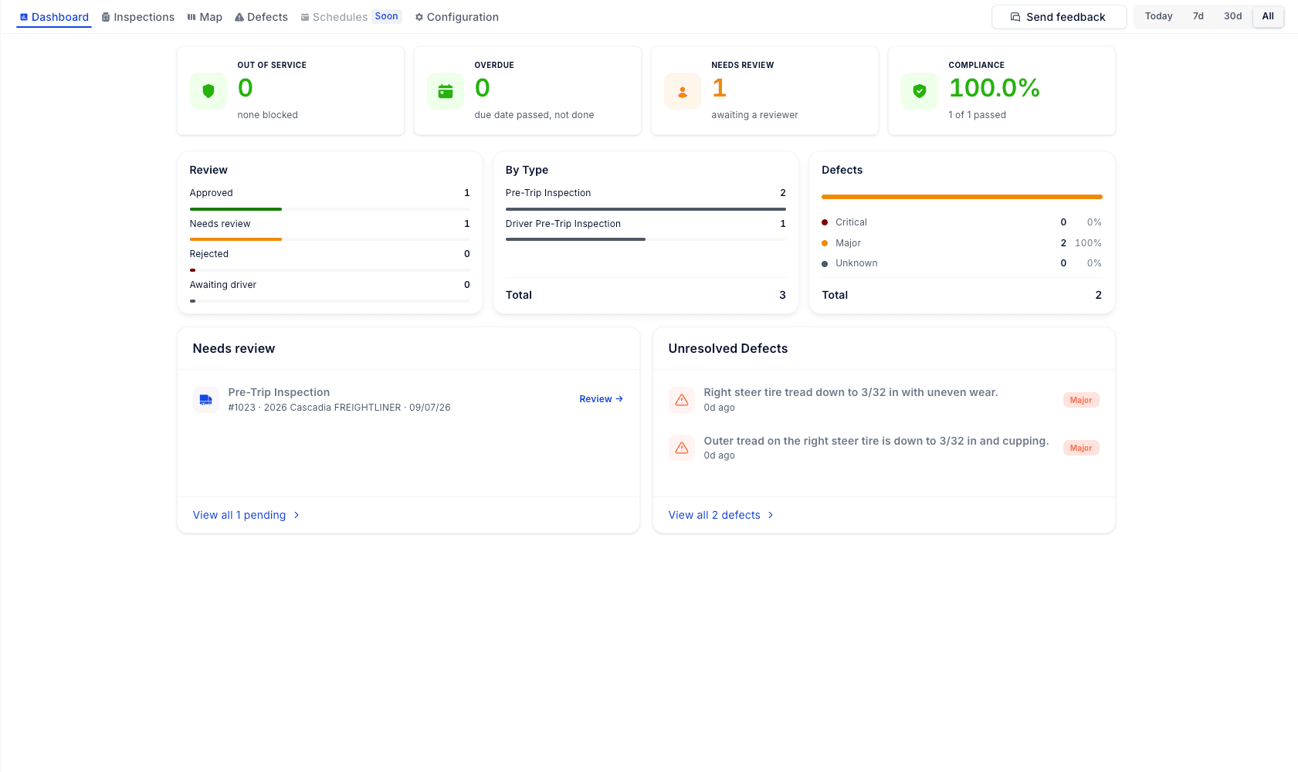The image size is (1298, 772).
Task: Click the orange Needs review progress bar
Action: [236, 239]
